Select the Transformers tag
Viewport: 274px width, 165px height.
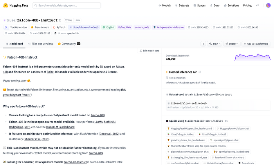click(40, 27)
